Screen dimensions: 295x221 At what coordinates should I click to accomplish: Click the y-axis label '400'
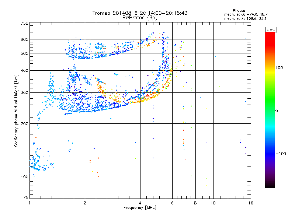pos(24,71)
